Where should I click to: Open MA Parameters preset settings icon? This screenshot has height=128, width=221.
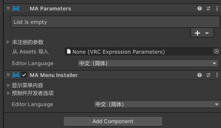(x=208, y=9)
